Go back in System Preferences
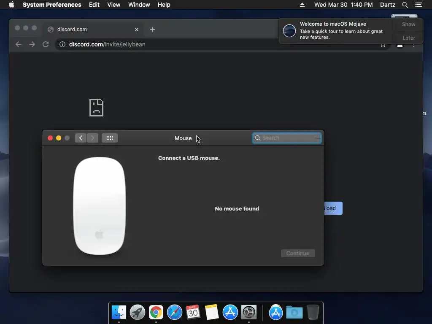 coord(81,138)
